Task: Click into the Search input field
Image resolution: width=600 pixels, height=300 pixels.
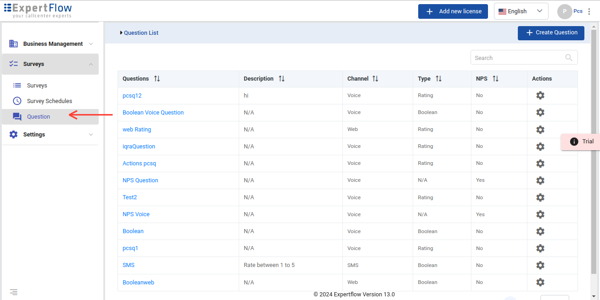Action: click(516, 58)
